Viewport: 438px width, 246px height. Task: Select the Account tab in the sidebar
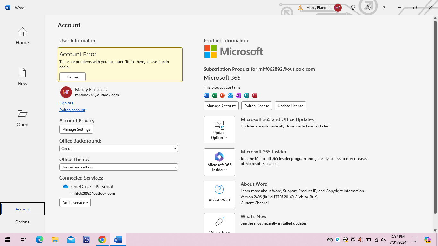tap(22, 209)
